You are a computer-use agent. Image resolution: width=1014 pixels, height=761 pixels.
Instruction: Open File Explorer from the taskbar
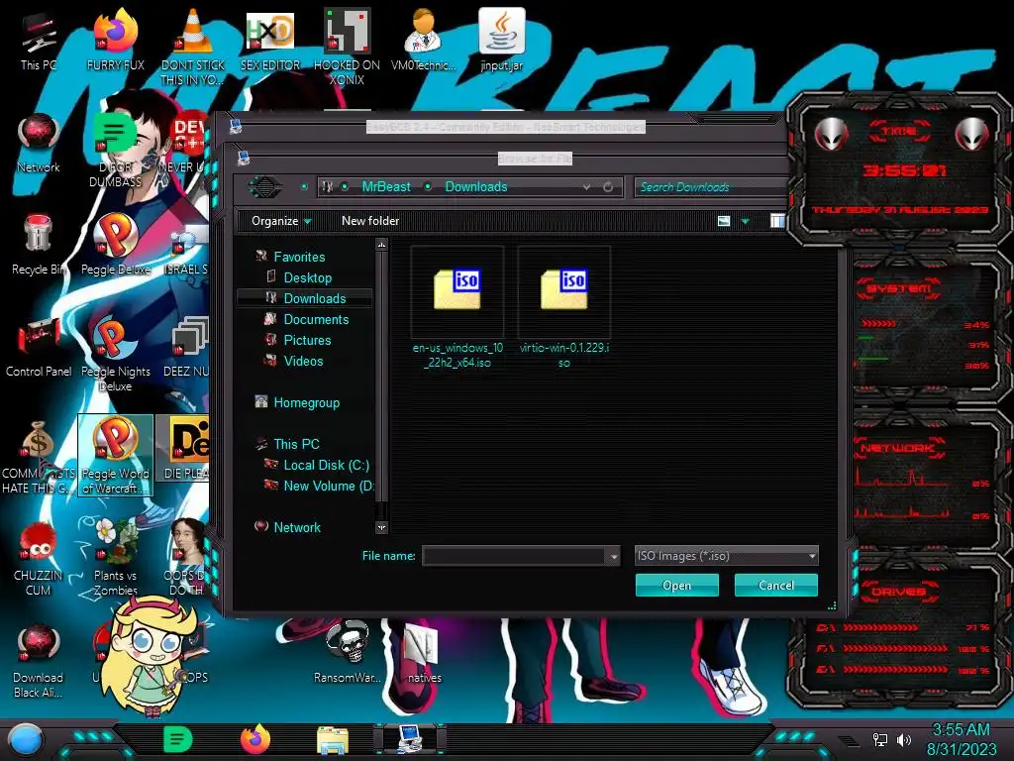tap(333, 739)
